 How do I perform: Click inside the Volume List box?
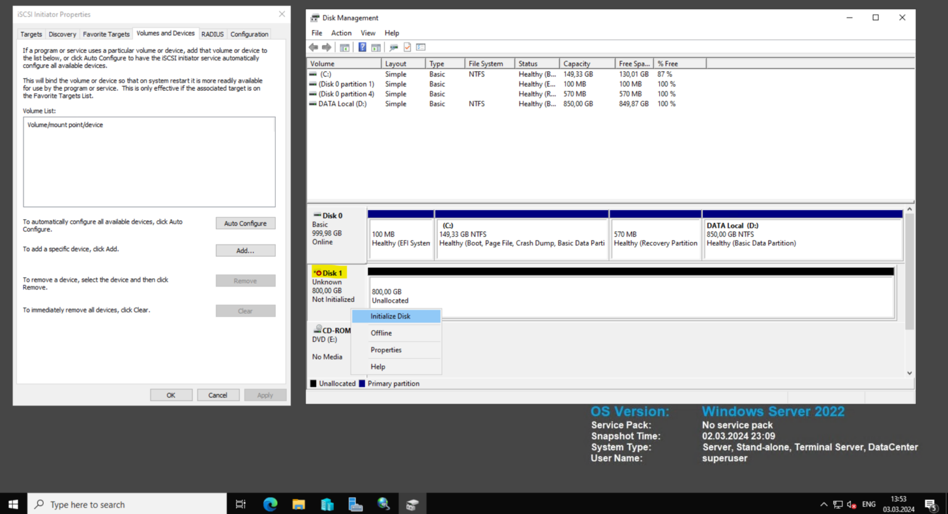(x=148, y=162)
